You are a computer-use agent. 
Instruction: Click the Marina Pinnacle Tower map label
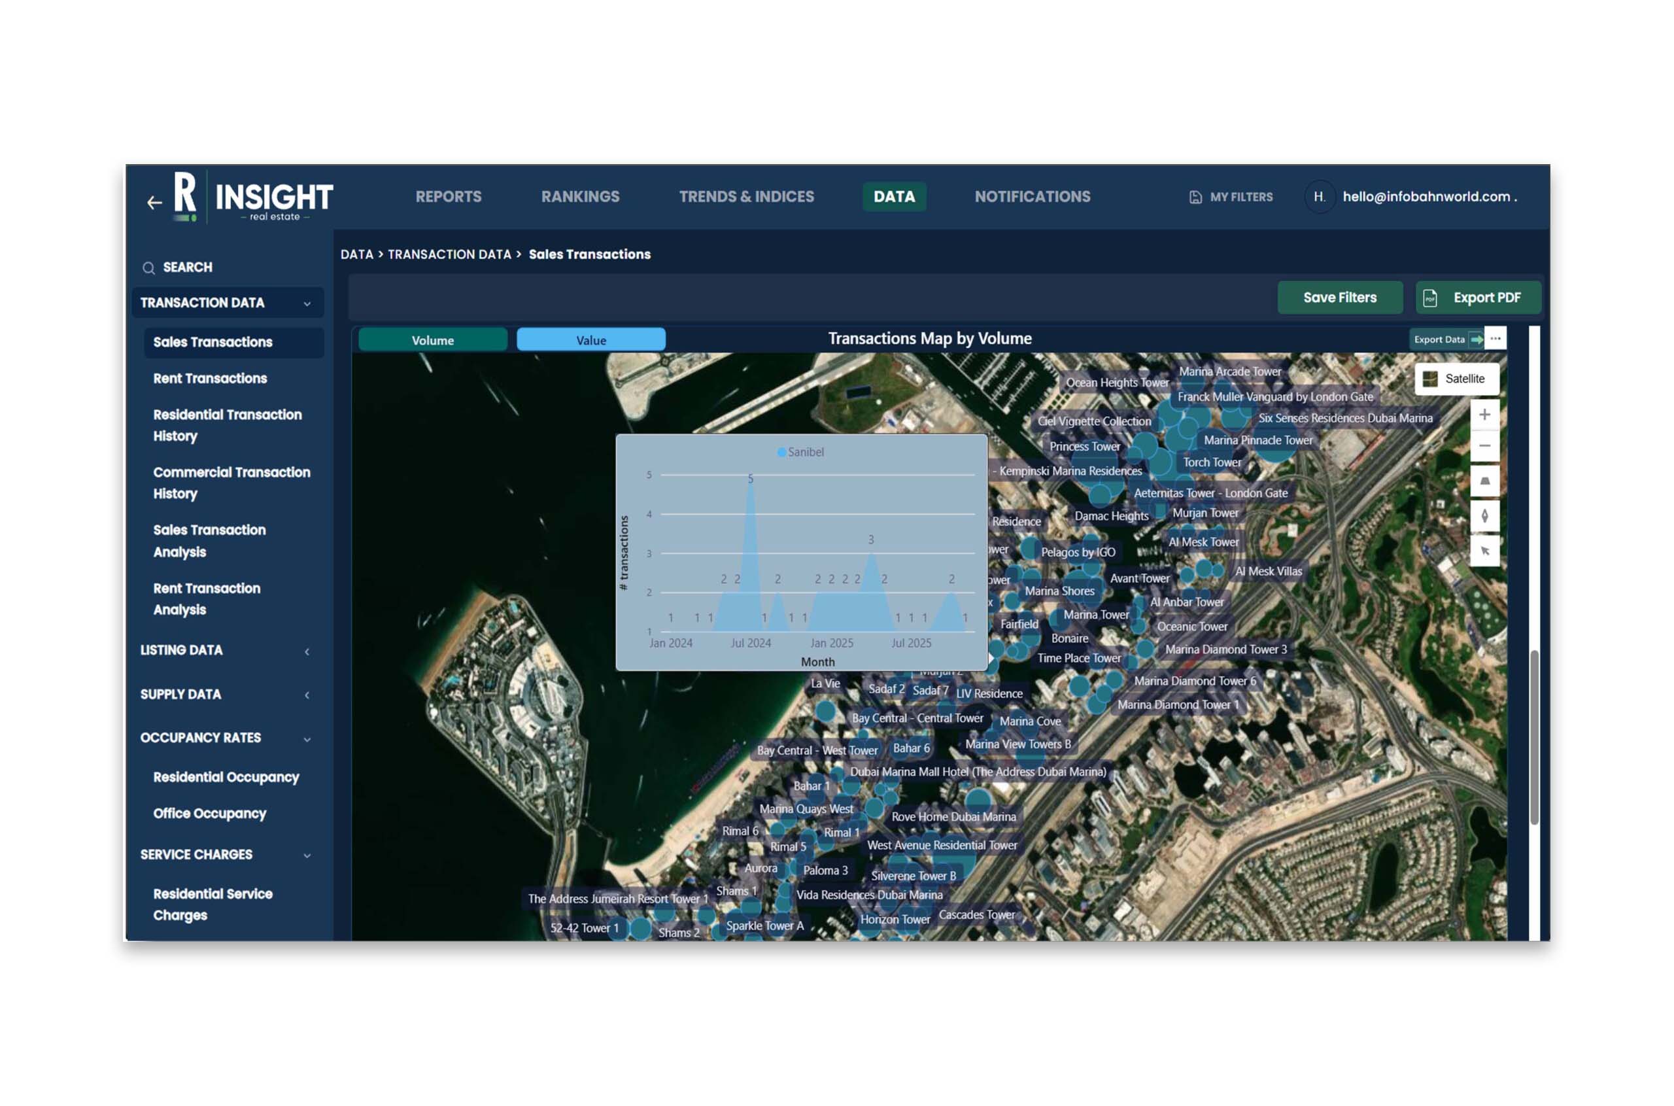click(x=1258, y=440)
